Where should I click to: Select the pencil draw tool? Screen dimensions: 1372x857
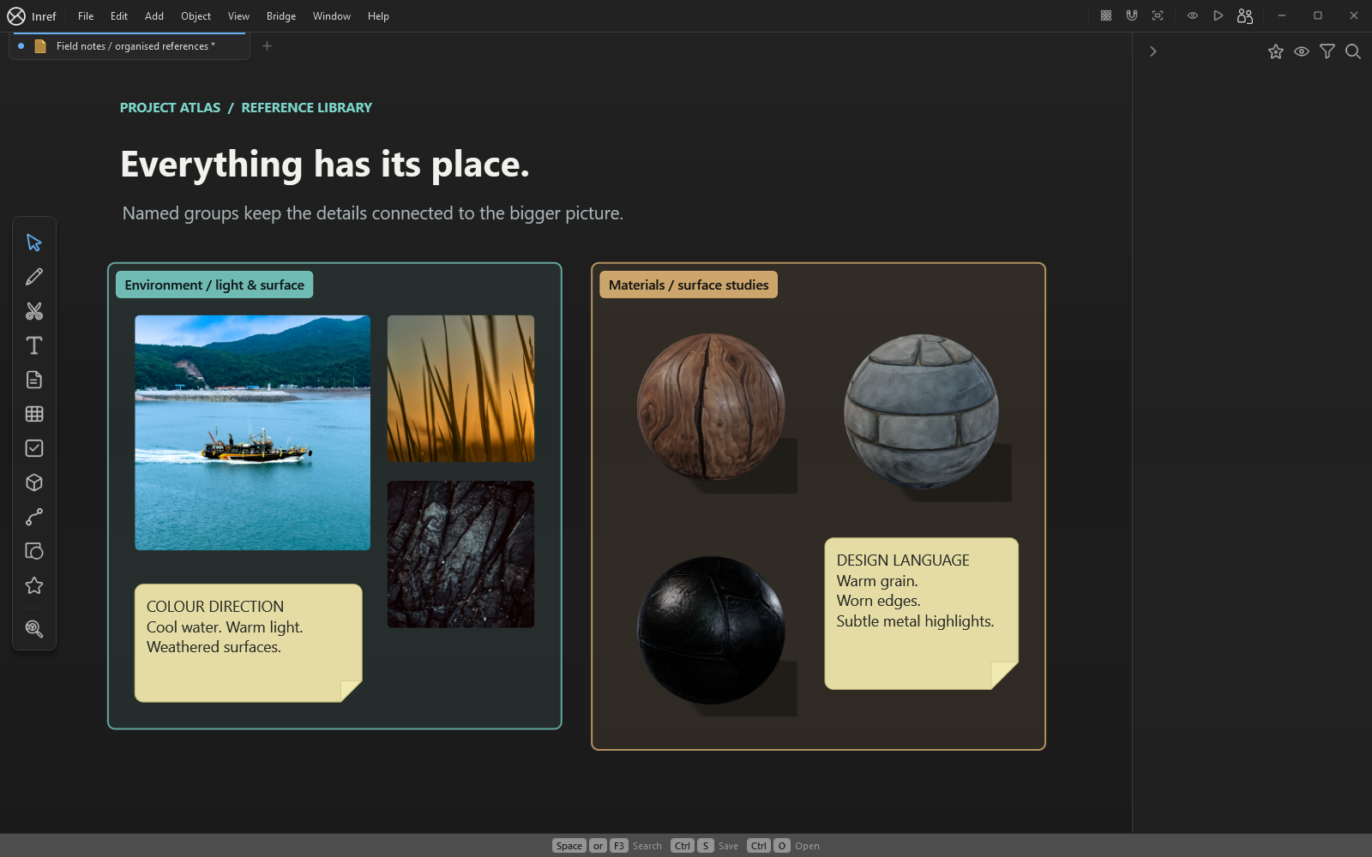(x=34, y=277)
